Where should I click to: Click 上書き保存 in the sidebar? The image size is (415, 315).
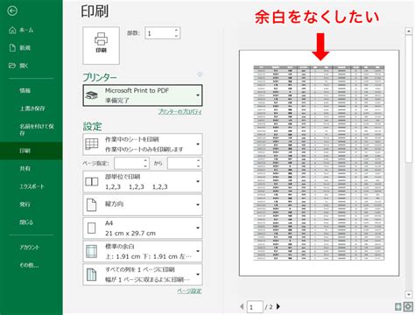point(32,108)
